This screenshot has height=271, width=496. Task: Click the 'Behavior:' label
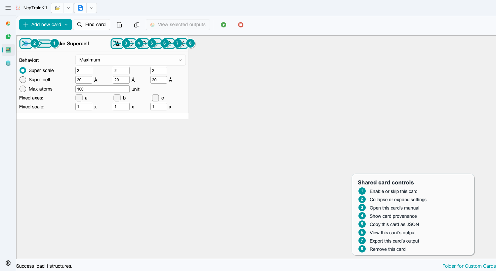(x=29, y=60)
